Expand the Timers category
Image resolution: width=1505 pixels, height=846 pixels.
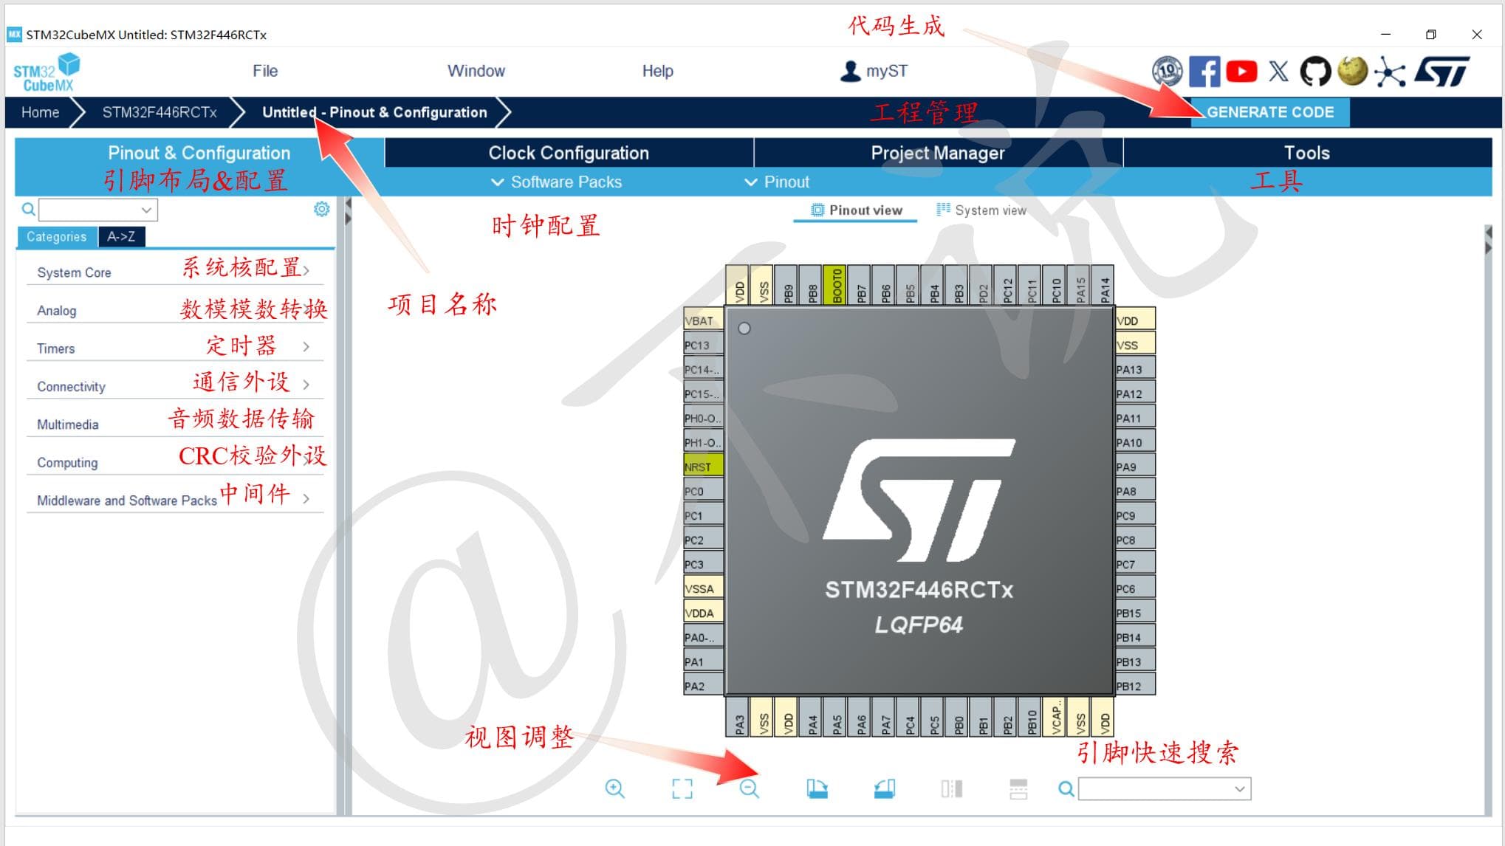coord(175,348)
